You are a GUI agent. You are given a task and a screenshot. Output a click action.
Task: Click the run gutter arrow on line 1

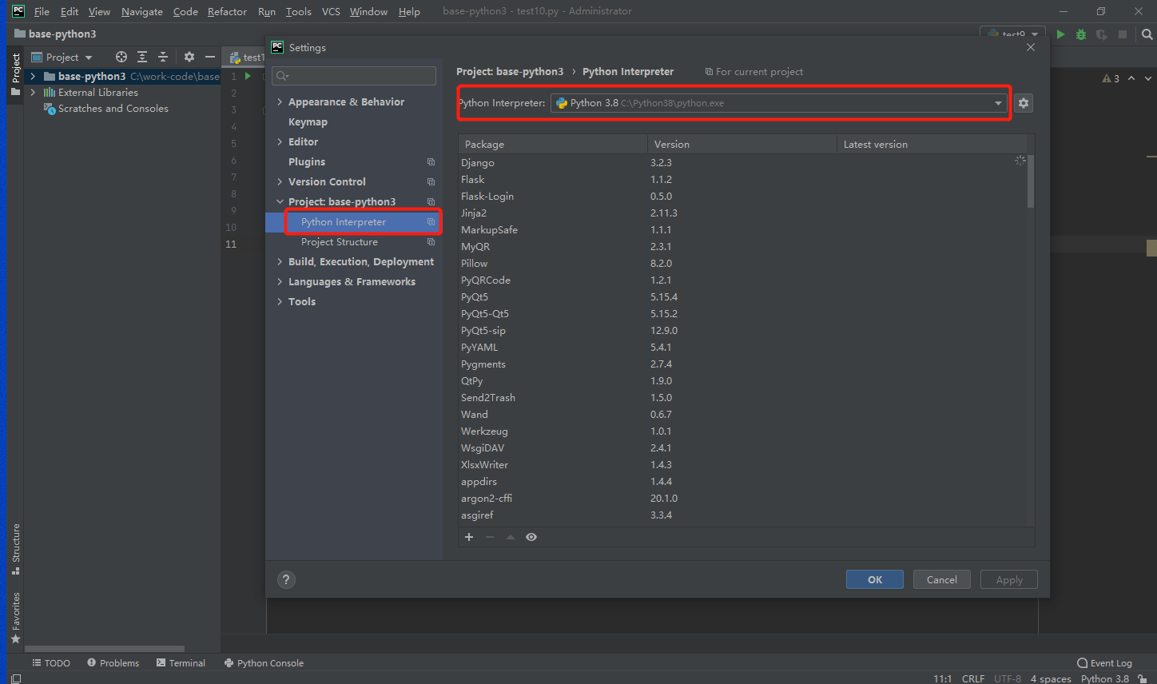[x=248, y=76]
